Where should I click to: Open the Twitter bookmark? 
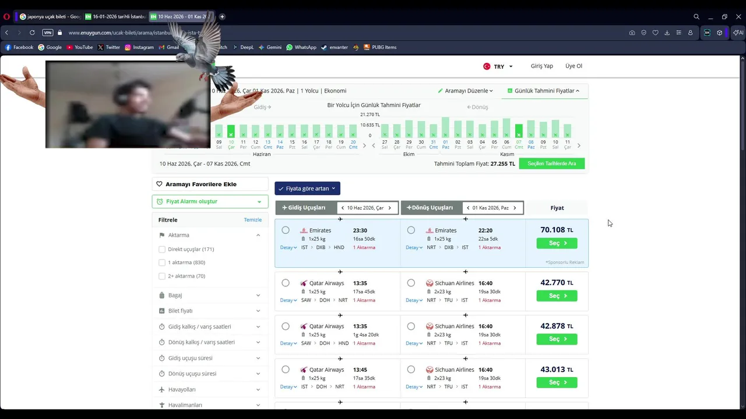point(109,47)
